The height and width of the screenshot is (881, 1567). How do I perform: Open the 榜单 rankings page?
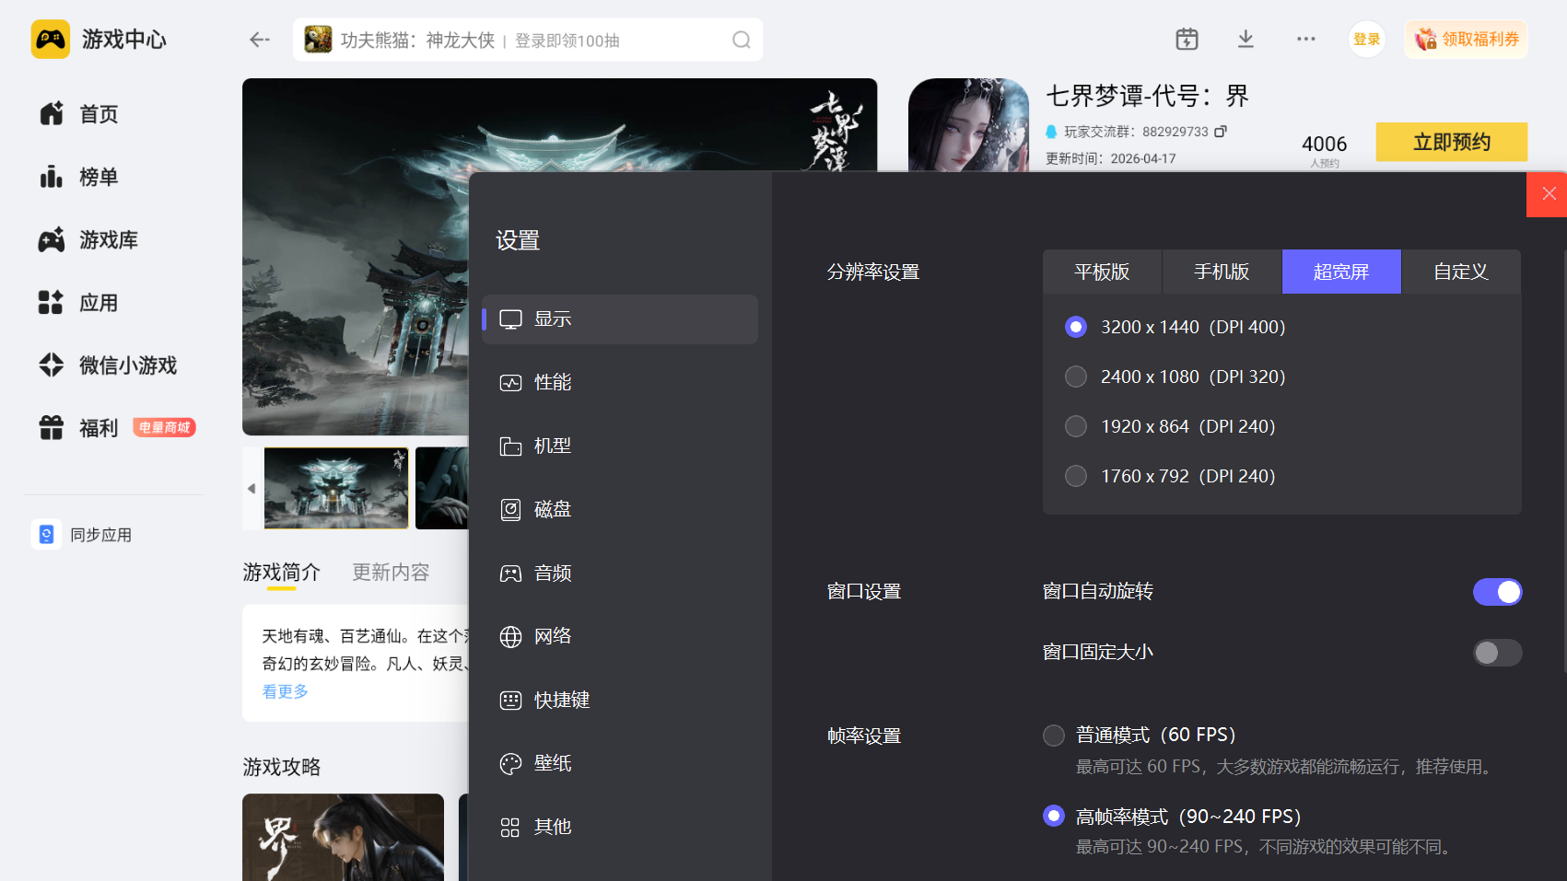click(80, 177)
